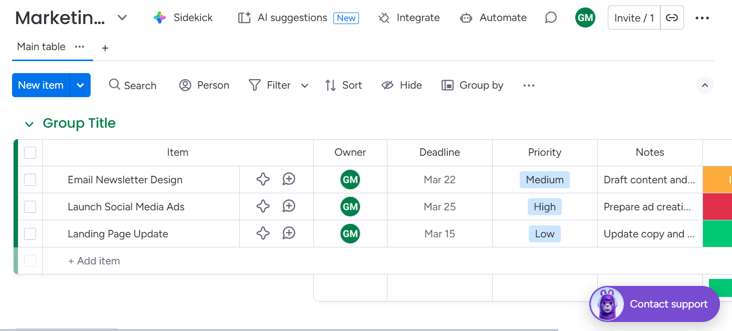Open board discussion chat bubble

550,17
